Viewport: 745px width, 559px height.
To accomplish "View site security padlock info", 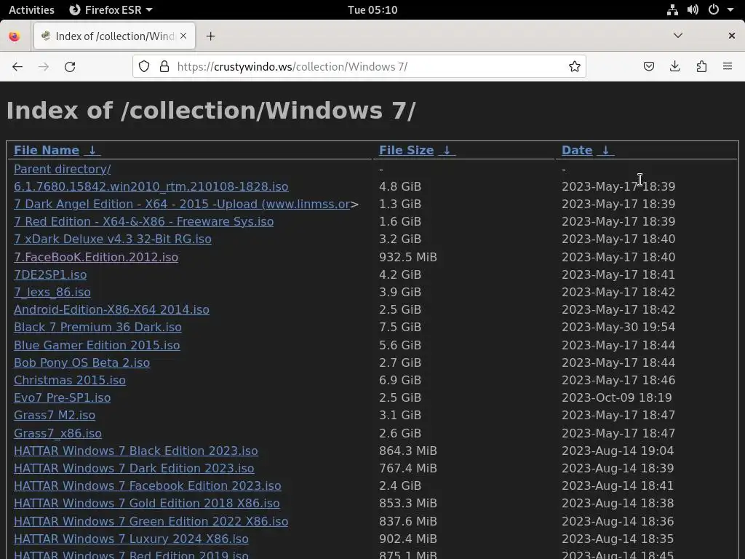I will pos(164,66).
